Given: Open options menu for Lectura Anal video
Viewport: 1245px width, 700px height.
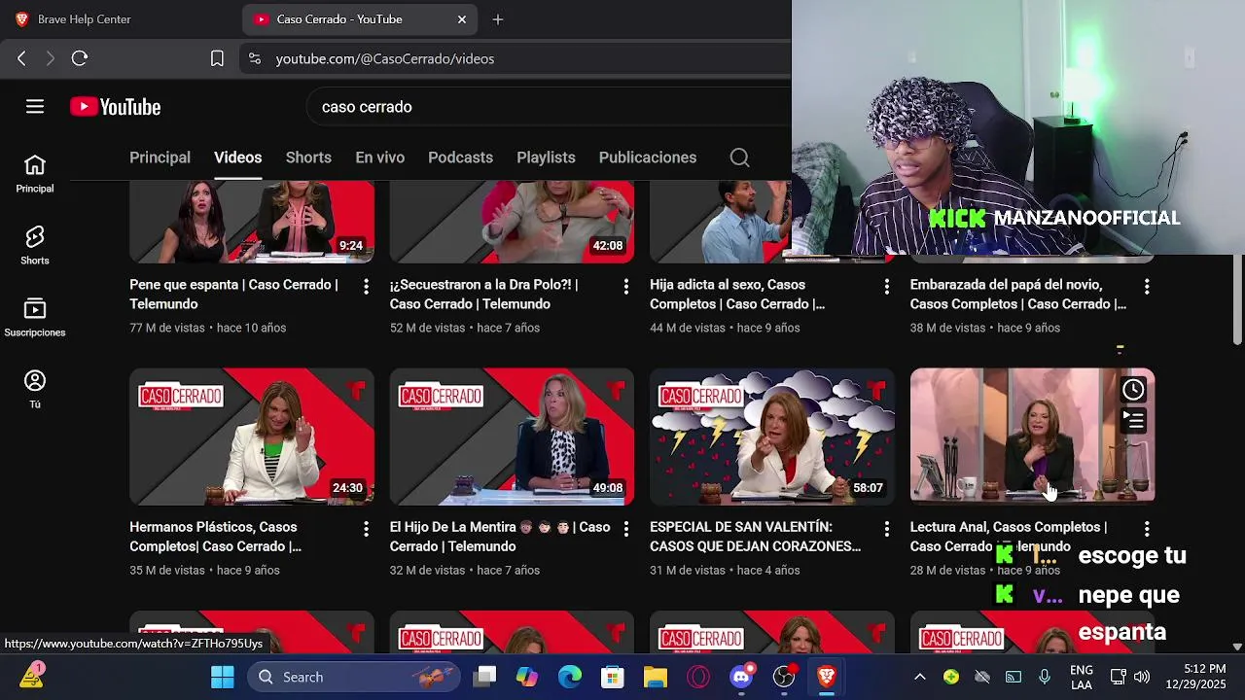Looking at the screenshot, I should pos(1147,529).
